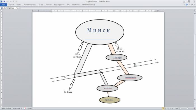This screenshot has height=110, width=196.
Task: Click the tab stop selector at ruler corner
Action: click(1, 11)
